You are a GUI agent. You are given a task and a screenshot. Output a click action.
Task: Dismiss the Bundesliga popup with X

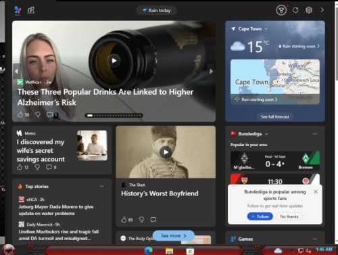click(x=316, y=191)
